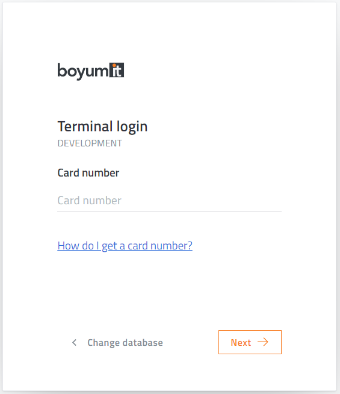
Task: Click the boyum it logo
Action: click(91, 71)
